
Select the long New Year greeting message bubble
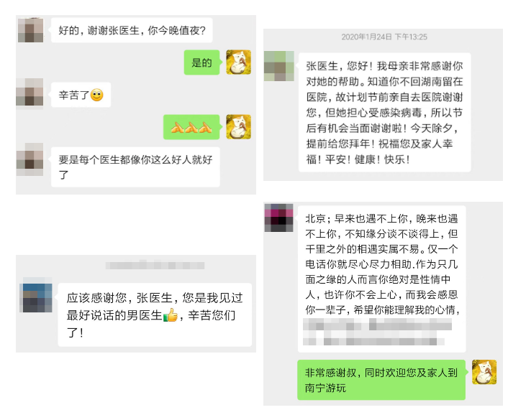click(x=384, y=112)
